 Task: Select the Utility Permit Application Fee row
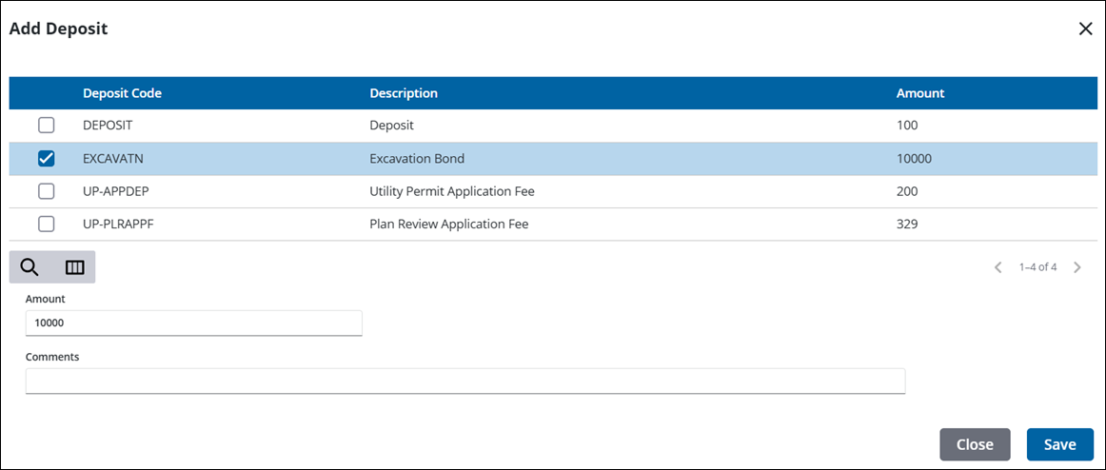coord(451,191)
